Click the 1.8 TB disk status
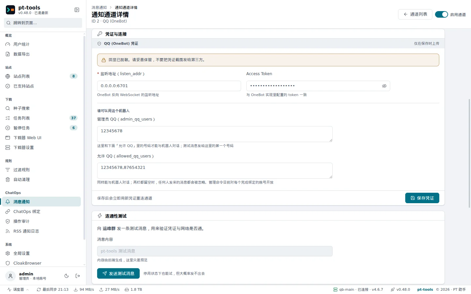This screenshot has width=471, height=294. tap(133, 289)
